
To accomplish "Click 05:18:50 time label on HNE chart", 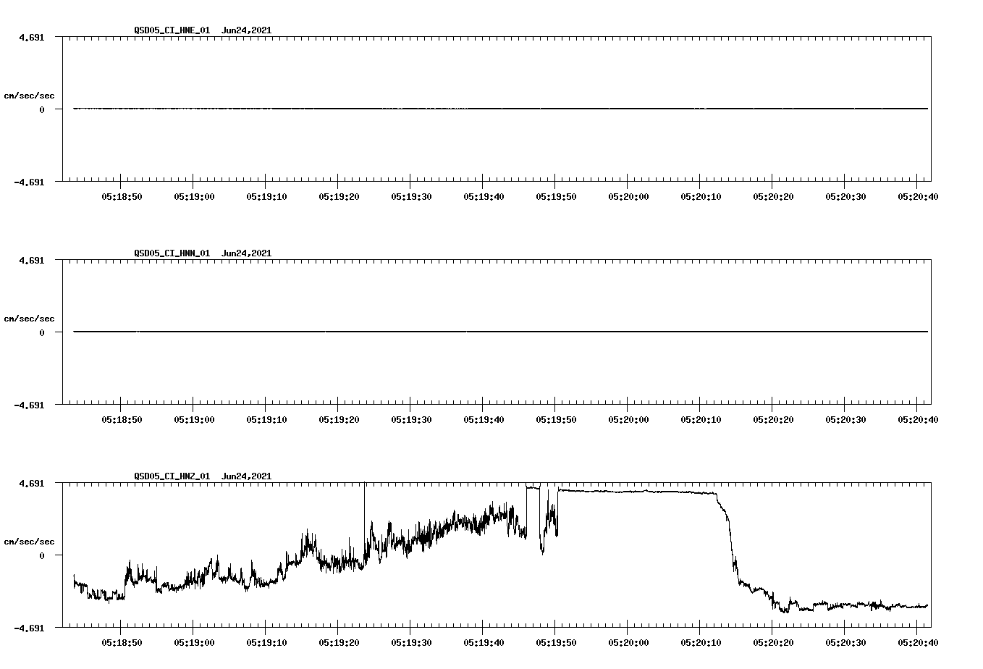I will click(x=122, y=196).
